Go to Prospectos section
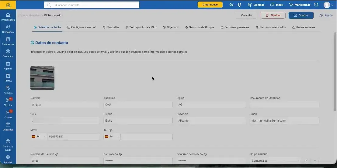The height and width of the screenshot is (168, 337). 8,41
